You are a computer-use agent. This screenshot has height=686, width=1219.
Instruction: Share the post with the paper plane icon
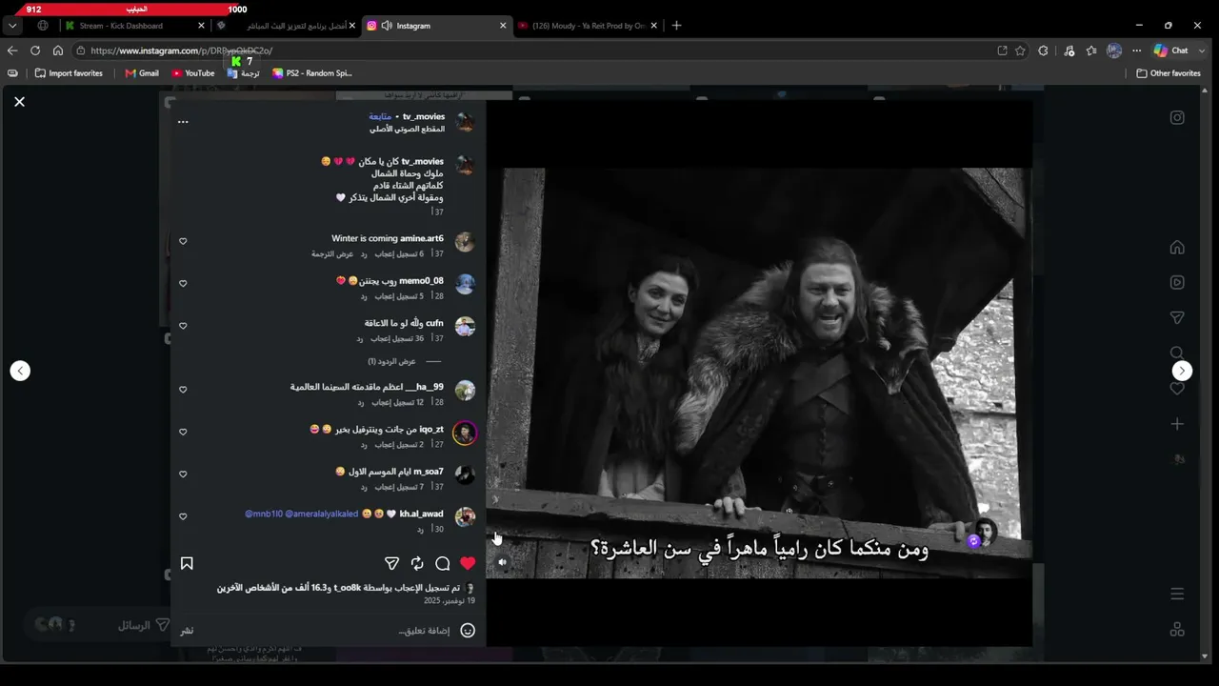(391, 563)
